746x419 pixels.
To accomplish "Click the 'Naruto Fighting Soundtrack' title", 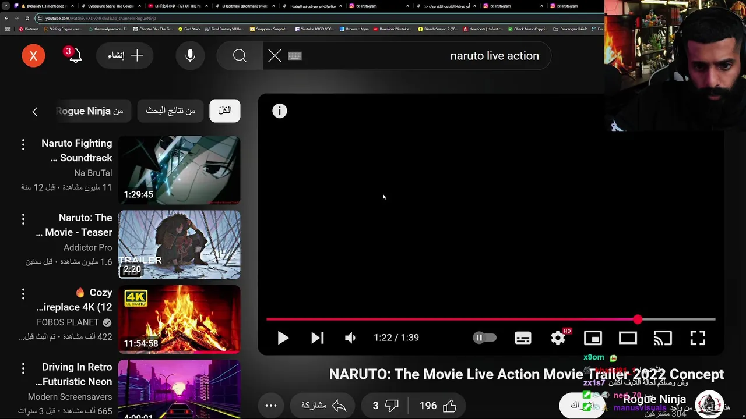I will [x=77, y=151].
